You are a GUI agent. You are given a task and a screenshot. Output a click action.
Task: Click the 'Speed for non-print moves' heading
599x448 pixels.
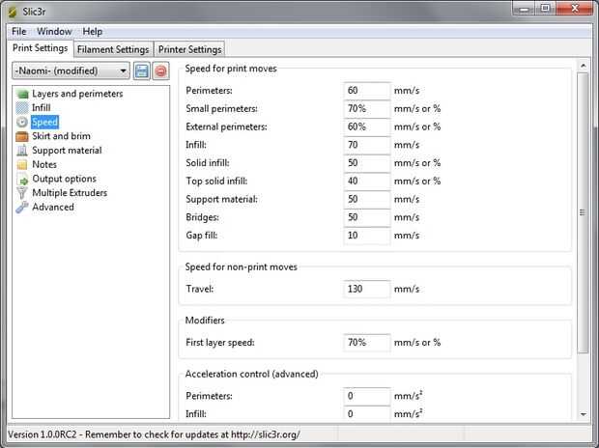click(242, 267)
